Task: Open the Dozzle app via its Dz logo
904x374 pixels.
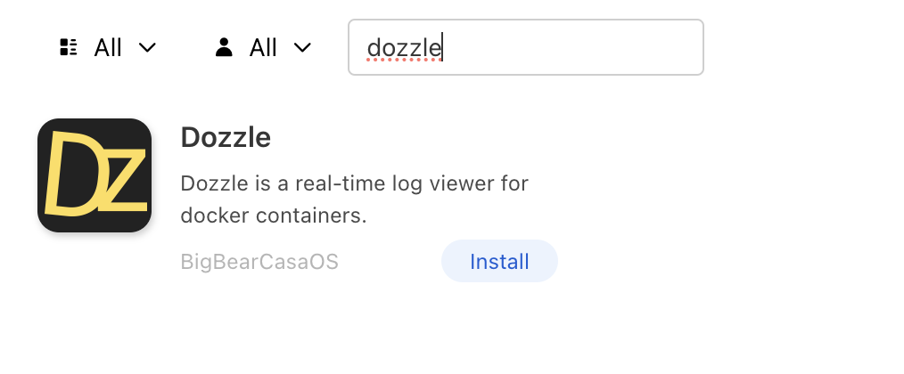Action: [95, 175]
